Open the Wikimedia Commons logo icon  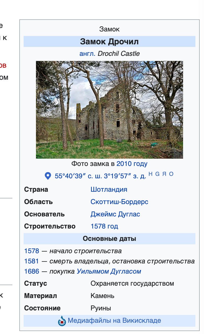(x=62, y=321)
